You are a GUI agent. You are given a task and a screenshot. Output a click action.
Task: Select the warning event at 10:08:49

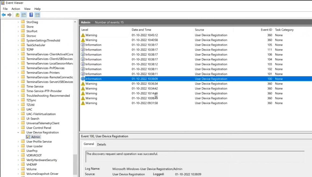(196, 98)
